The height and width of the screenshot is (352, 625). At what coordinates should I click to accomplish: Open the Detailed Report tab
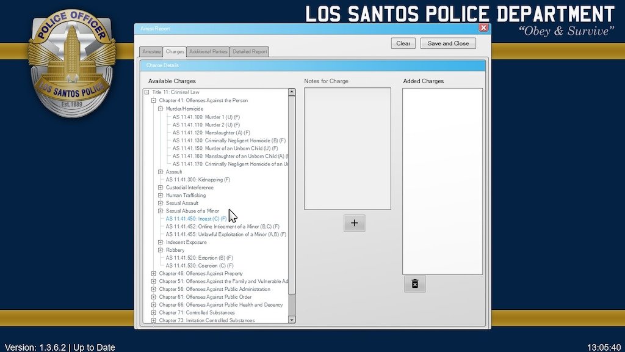click(x=250, y=52)
